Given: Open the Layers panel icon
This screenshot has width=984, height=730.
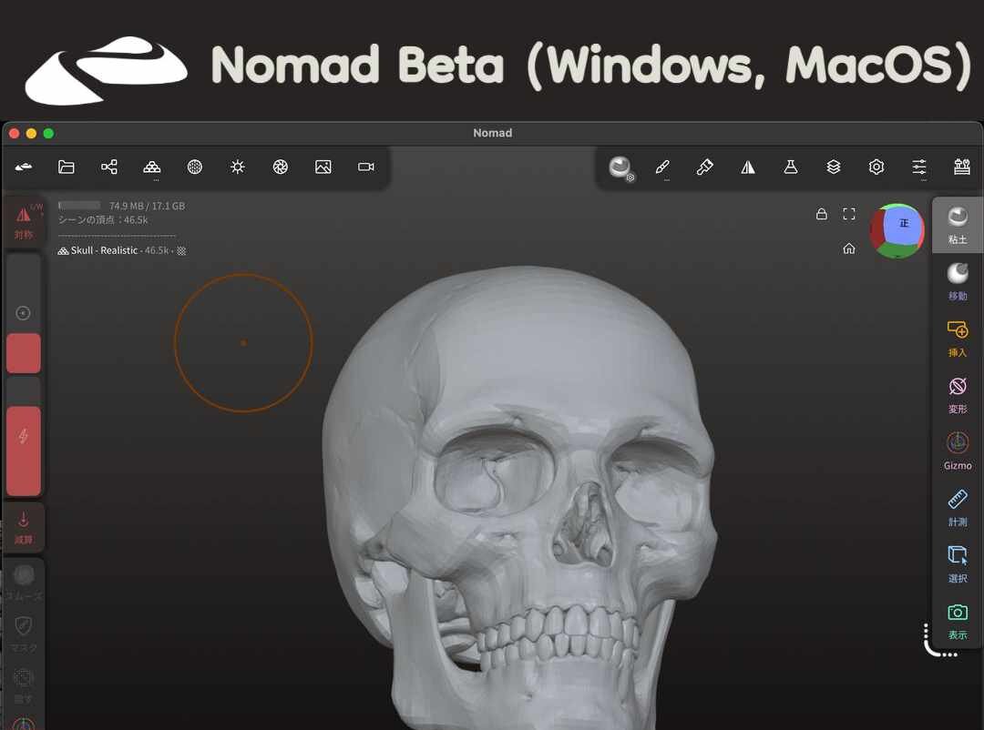Looking at the screenshot, I should click(x=833, y=167).
